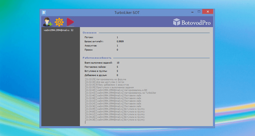Click the 21:32:29 Авторизовались на форуме log line
The height and width of the screenshot is (136, 255).
click(106, 79)
